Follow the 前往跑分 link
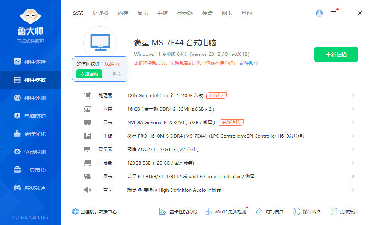Image resolution: width=369 pixels, height=225 pixels. pos(249,63)
